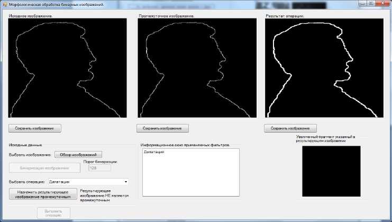Click the Увеличенный фрагмент label

[x=325, y=139]
